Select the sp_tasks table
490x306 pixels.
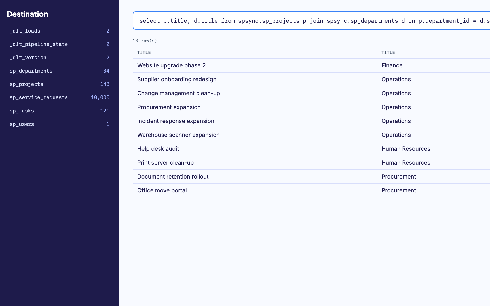point(60,111)
